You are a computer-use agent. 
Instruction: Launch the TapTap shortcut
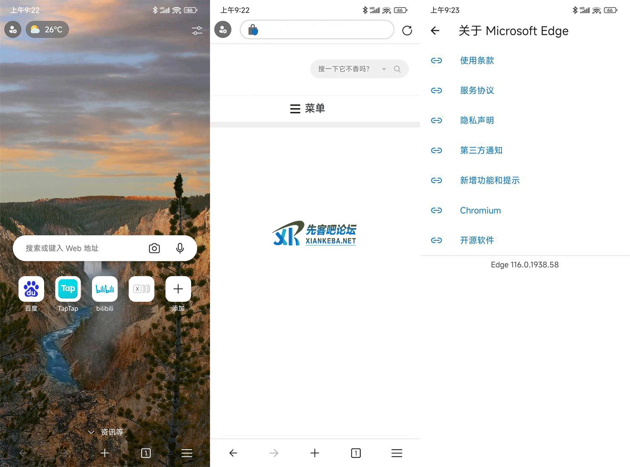(68, 289)
